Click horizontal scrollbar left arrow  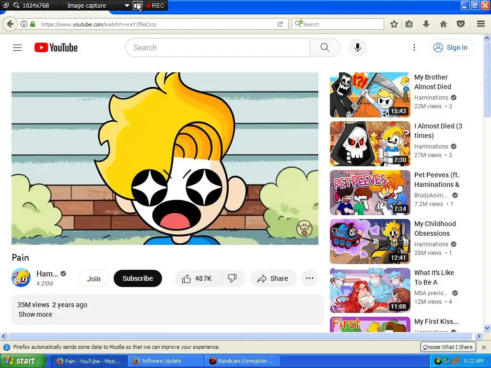(x=3, y=336)
